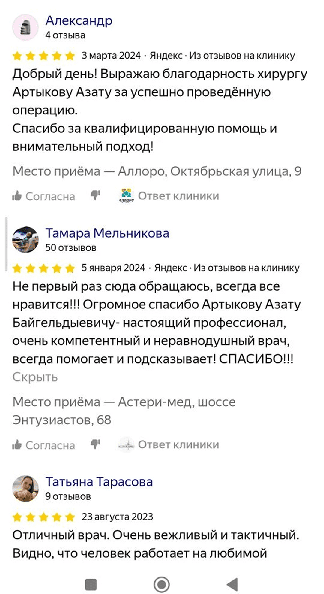Open Тамара Мельникова profile name link
This screenshot has height=594, width=324.
click(x=107, y=233)
